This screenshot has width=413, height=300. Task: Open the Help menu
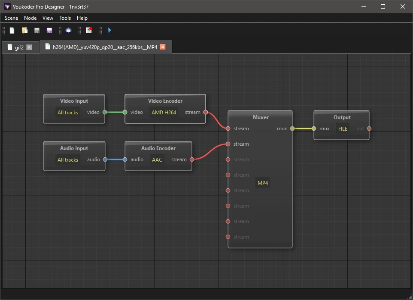(82, 18)
